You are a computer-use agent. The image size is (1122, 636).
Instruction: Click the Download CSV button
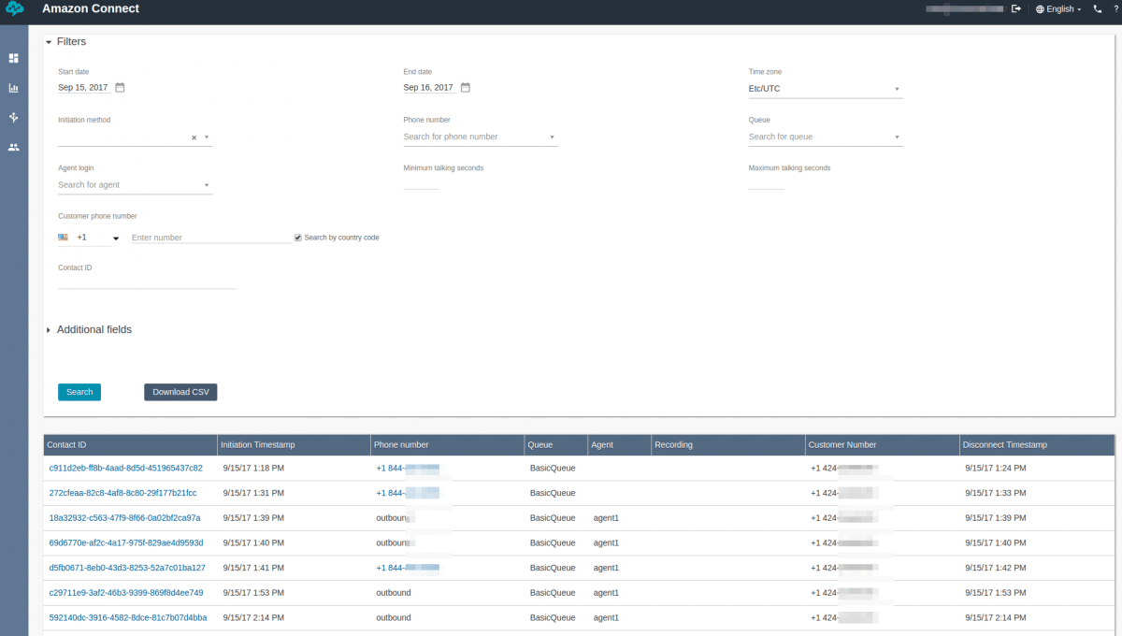[x=180, y=391]
